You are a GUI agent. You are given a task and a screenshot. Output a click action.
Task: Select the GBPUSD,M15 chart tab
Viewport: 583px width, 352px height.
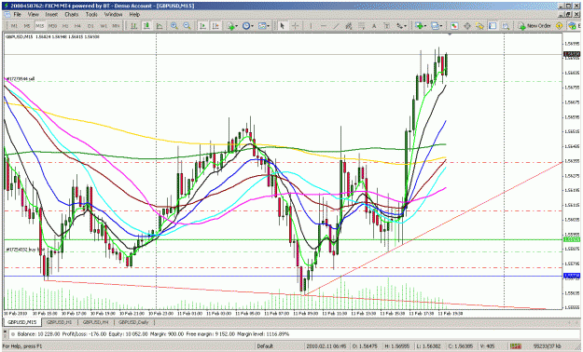[x=22, y=322]
